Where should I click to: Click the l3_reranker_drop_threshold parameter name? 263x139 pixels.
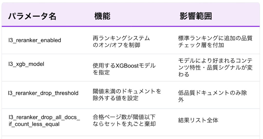tap(43, 93)
